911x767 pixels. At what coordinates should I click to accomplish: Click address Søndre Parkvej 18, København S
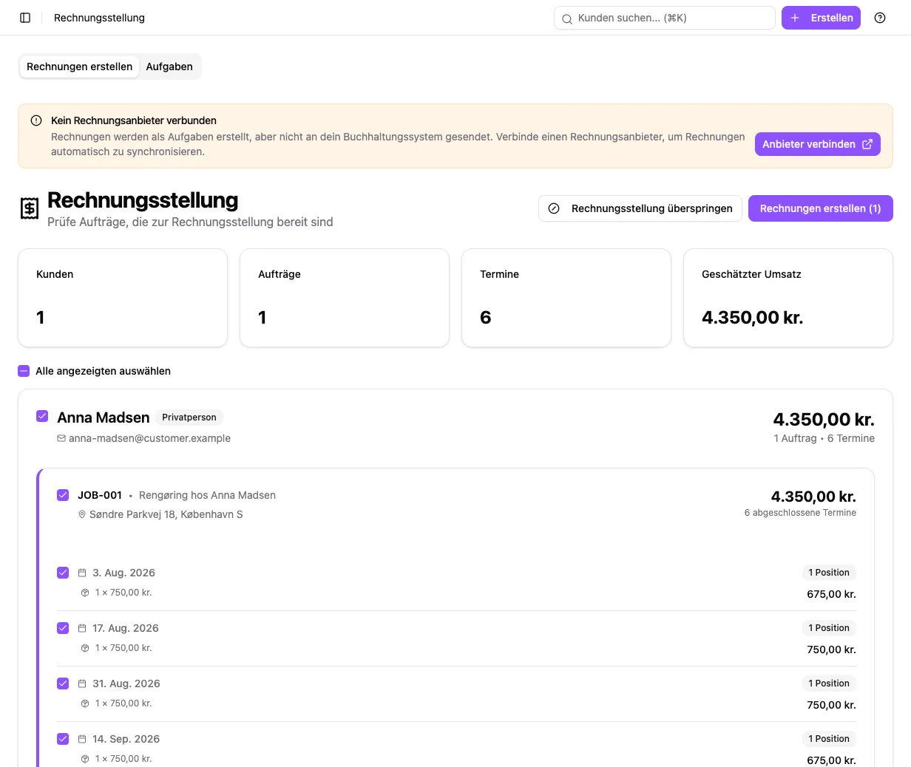(x=166, y=514)
